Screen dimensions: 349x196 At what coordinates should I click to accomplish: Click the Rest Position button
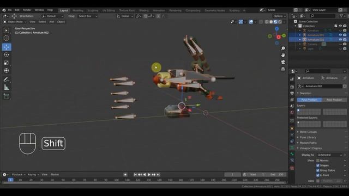pyautogui.click(x=334, y=100)
